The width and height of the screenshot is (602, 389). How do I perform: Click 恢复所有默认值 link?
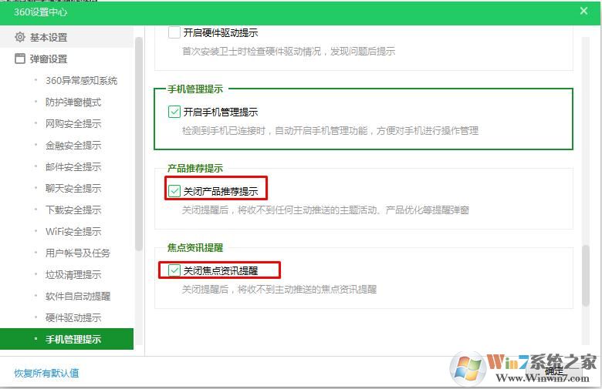46,373
